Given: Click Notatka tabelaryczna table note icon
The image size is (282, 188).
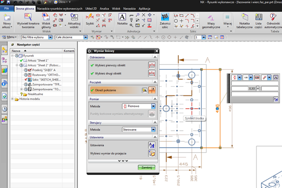Looking at the screenshot, I should point(245,17).
